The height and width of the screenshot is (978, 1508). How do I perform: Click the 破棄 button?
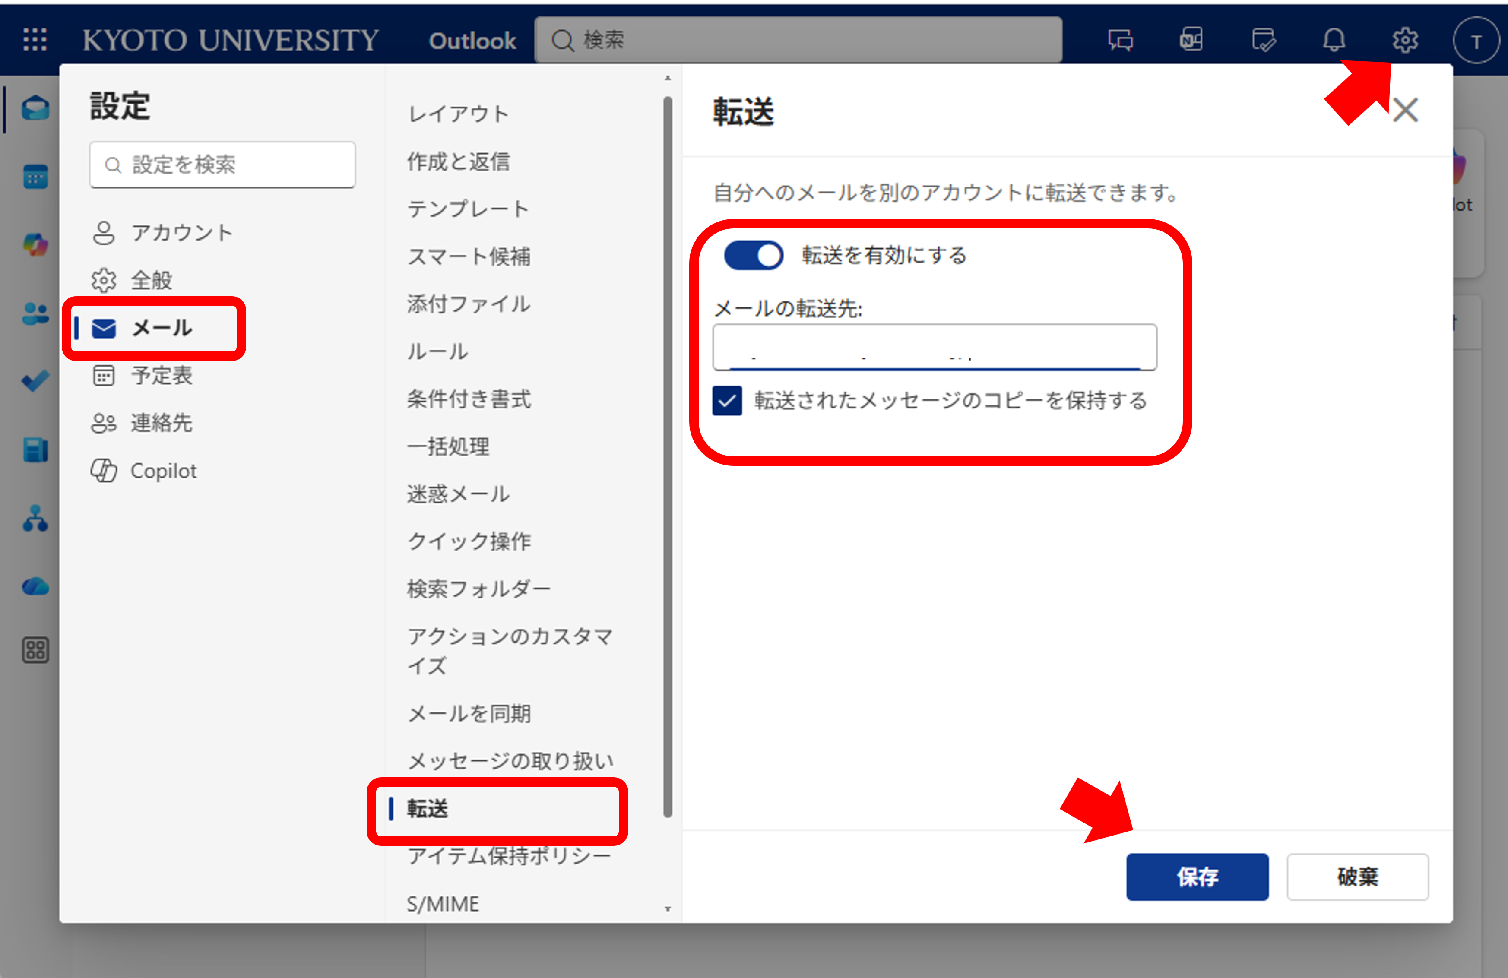[1357, 877]
